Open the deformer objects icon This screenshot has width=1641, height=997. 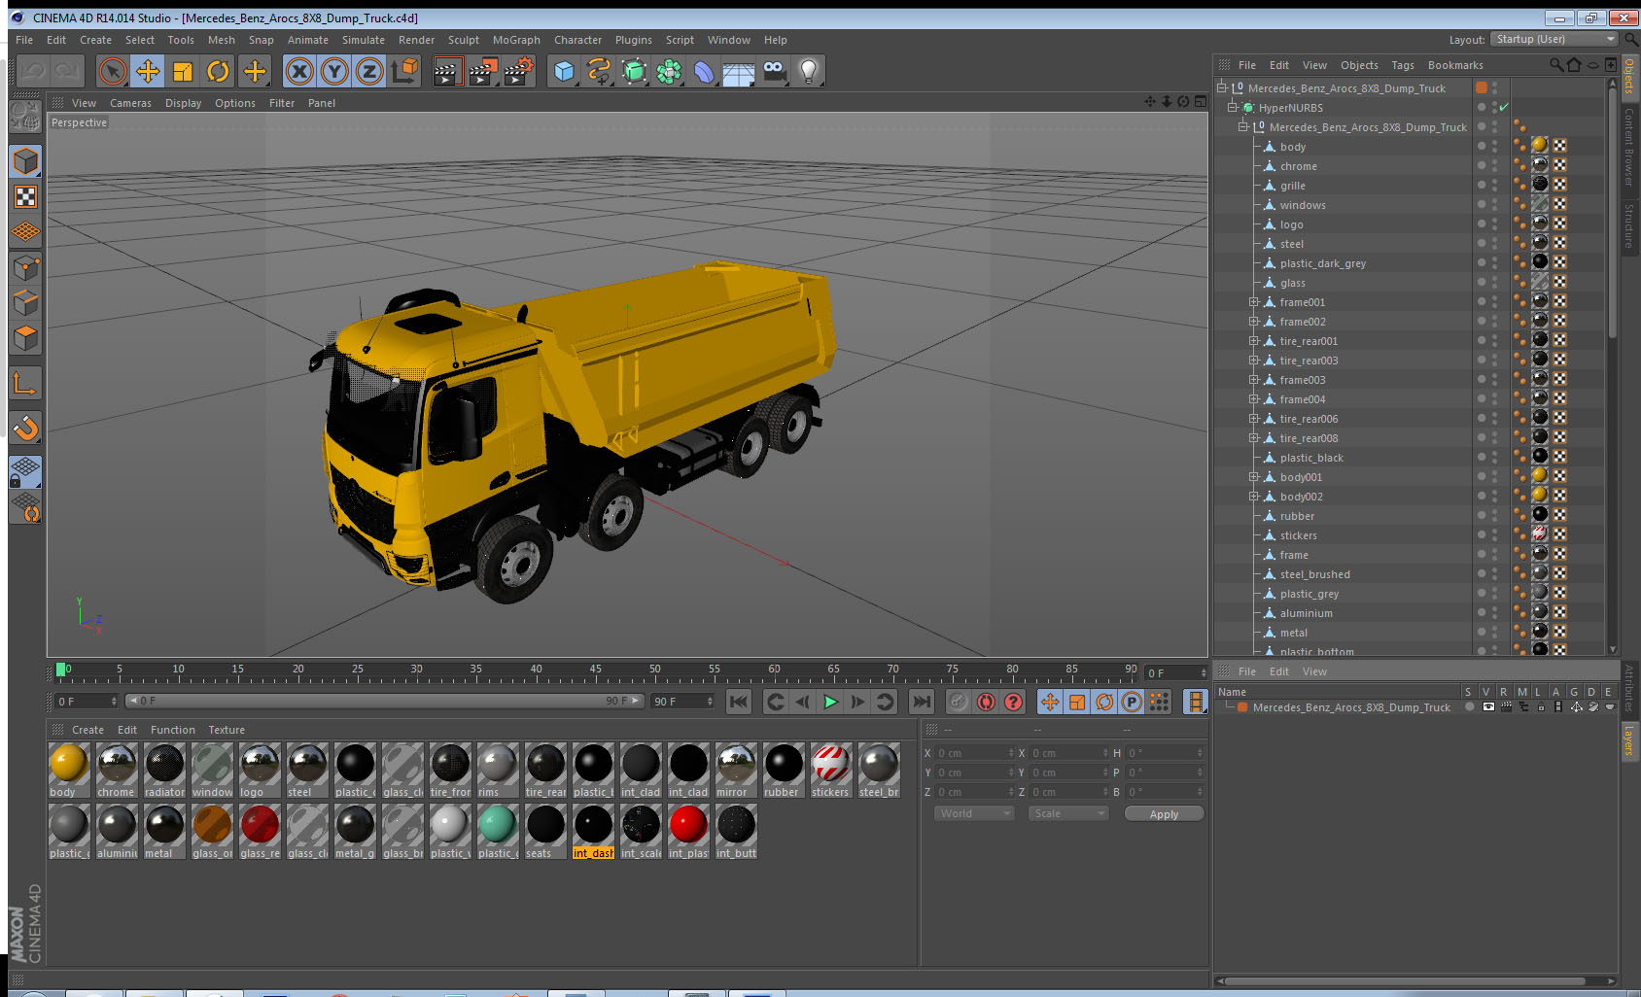point(704,71)
